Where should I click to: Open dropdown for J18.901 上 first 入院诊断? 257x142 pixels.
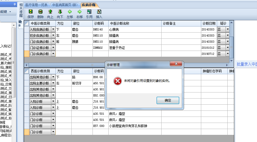(53, 101)
